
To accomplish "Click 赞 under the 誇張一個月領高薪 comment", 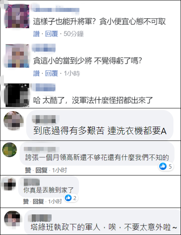I will [28, 170].
